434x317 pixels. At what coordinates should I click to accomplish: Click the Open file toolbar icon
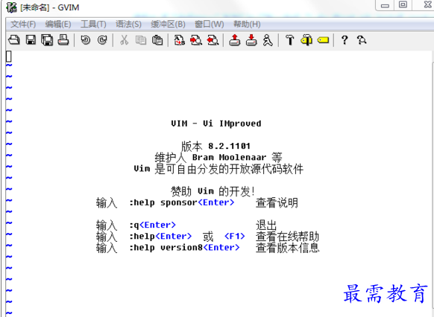click(x=14, y=40)
